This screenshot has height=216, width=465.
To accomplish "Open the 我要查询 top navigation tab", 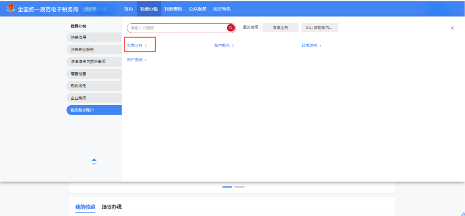I will (173, 9).
